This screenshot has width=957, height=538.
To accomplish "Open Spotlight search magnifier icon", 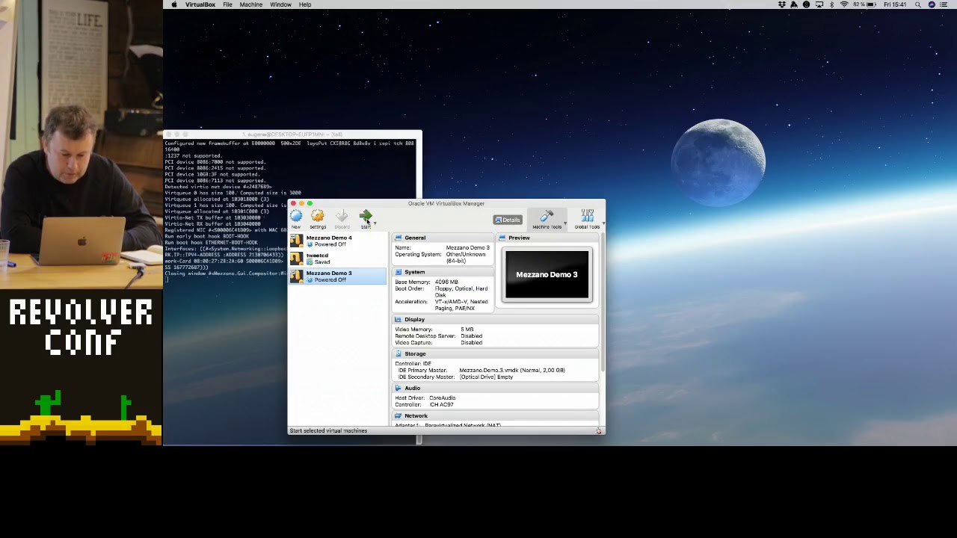I will coord(918,4).
